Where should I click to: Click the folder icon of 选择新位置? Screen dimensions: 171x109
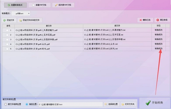point(106,104)
